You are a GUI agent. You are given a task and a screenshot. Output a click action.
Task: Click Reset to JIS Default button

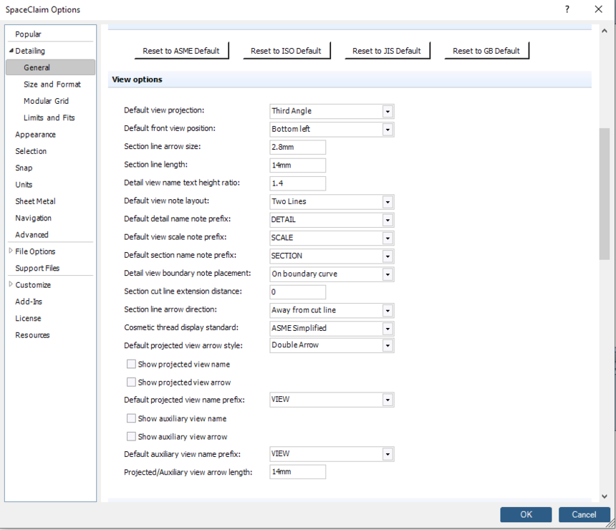(387, 51)
